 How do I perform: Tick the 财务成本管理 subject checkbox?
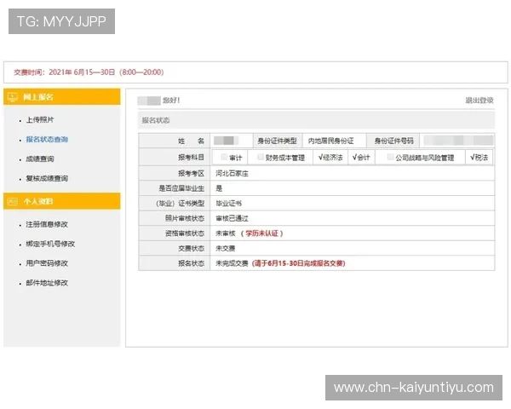pyautogui.click(x=261, y=157)
